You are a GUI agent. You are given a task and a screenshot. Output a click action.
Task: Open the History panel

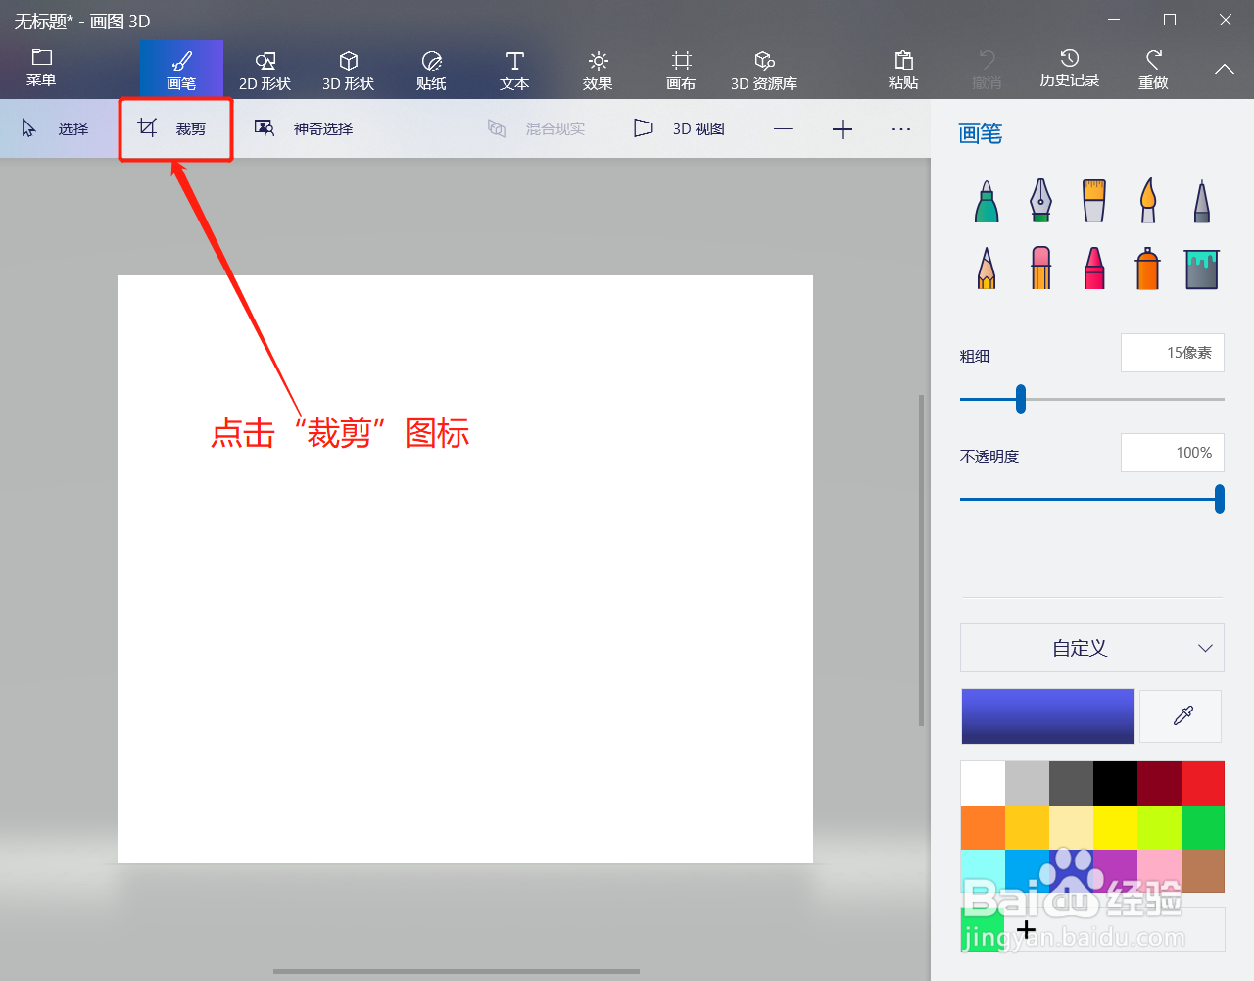click(x=1070, y=69)
